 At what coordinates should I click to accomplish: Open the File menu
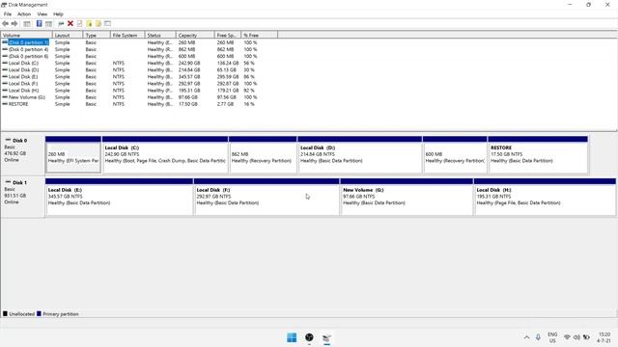tap(8, 13)
